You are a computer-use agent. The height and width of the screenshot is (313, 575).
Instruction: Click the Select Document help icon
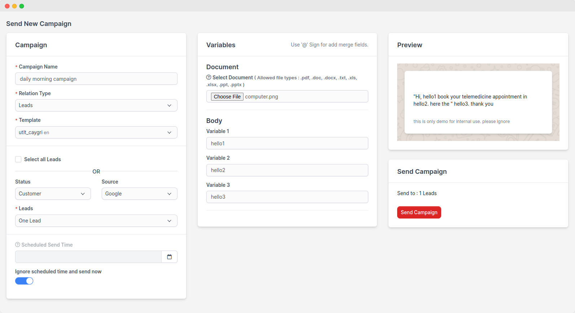click(209, 77)
